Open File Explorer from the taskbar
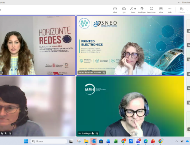Viewport: 190px width, 145px height. (x=86, y=141)
